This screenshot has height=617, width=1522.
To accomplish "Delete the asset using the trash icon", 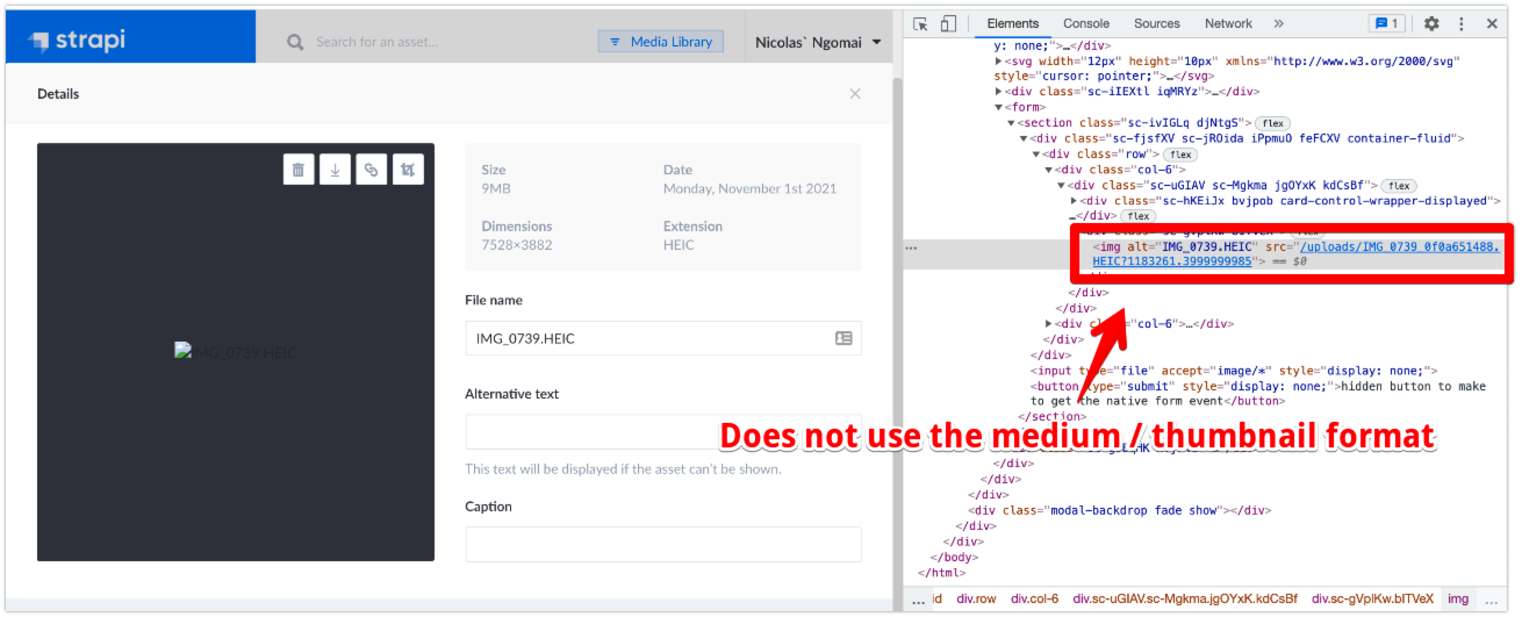I will pyautogui.click(x=299, y=169).
